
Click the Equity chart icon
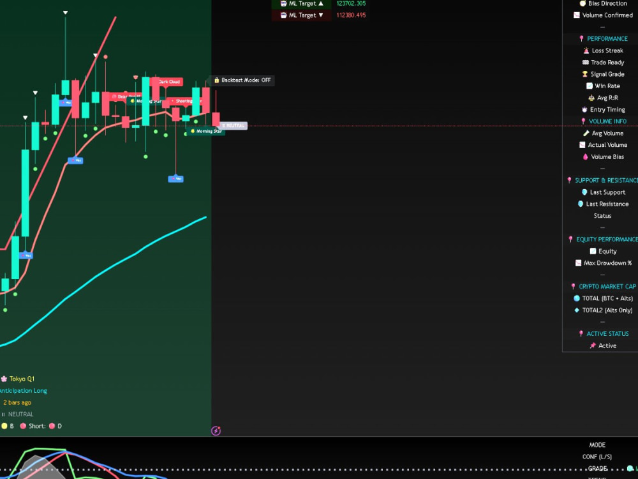(x=593, y=251)
